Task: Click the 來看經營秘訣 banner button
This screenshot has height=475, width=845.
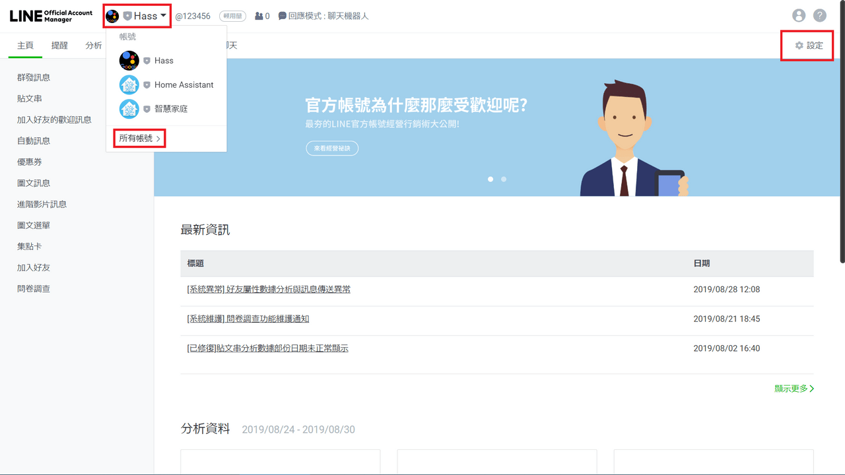Action: tap(332, 148)
